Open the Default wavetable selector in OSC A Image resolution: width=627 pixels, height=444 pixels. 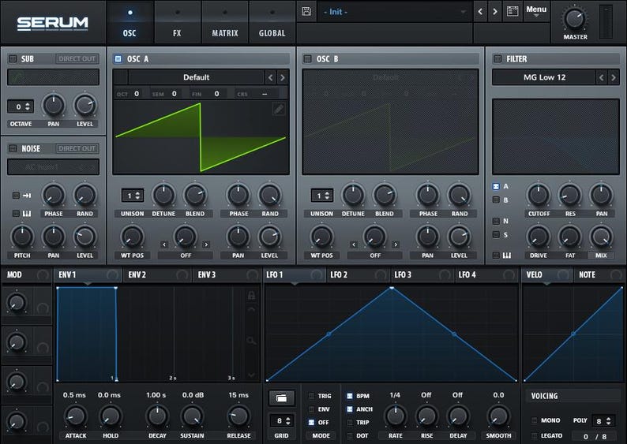196,77
